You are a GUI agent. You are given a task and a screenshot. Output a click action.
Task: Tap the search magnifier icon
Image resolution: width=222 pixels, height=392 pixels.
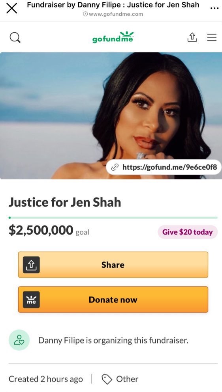[x=15, y=37]
